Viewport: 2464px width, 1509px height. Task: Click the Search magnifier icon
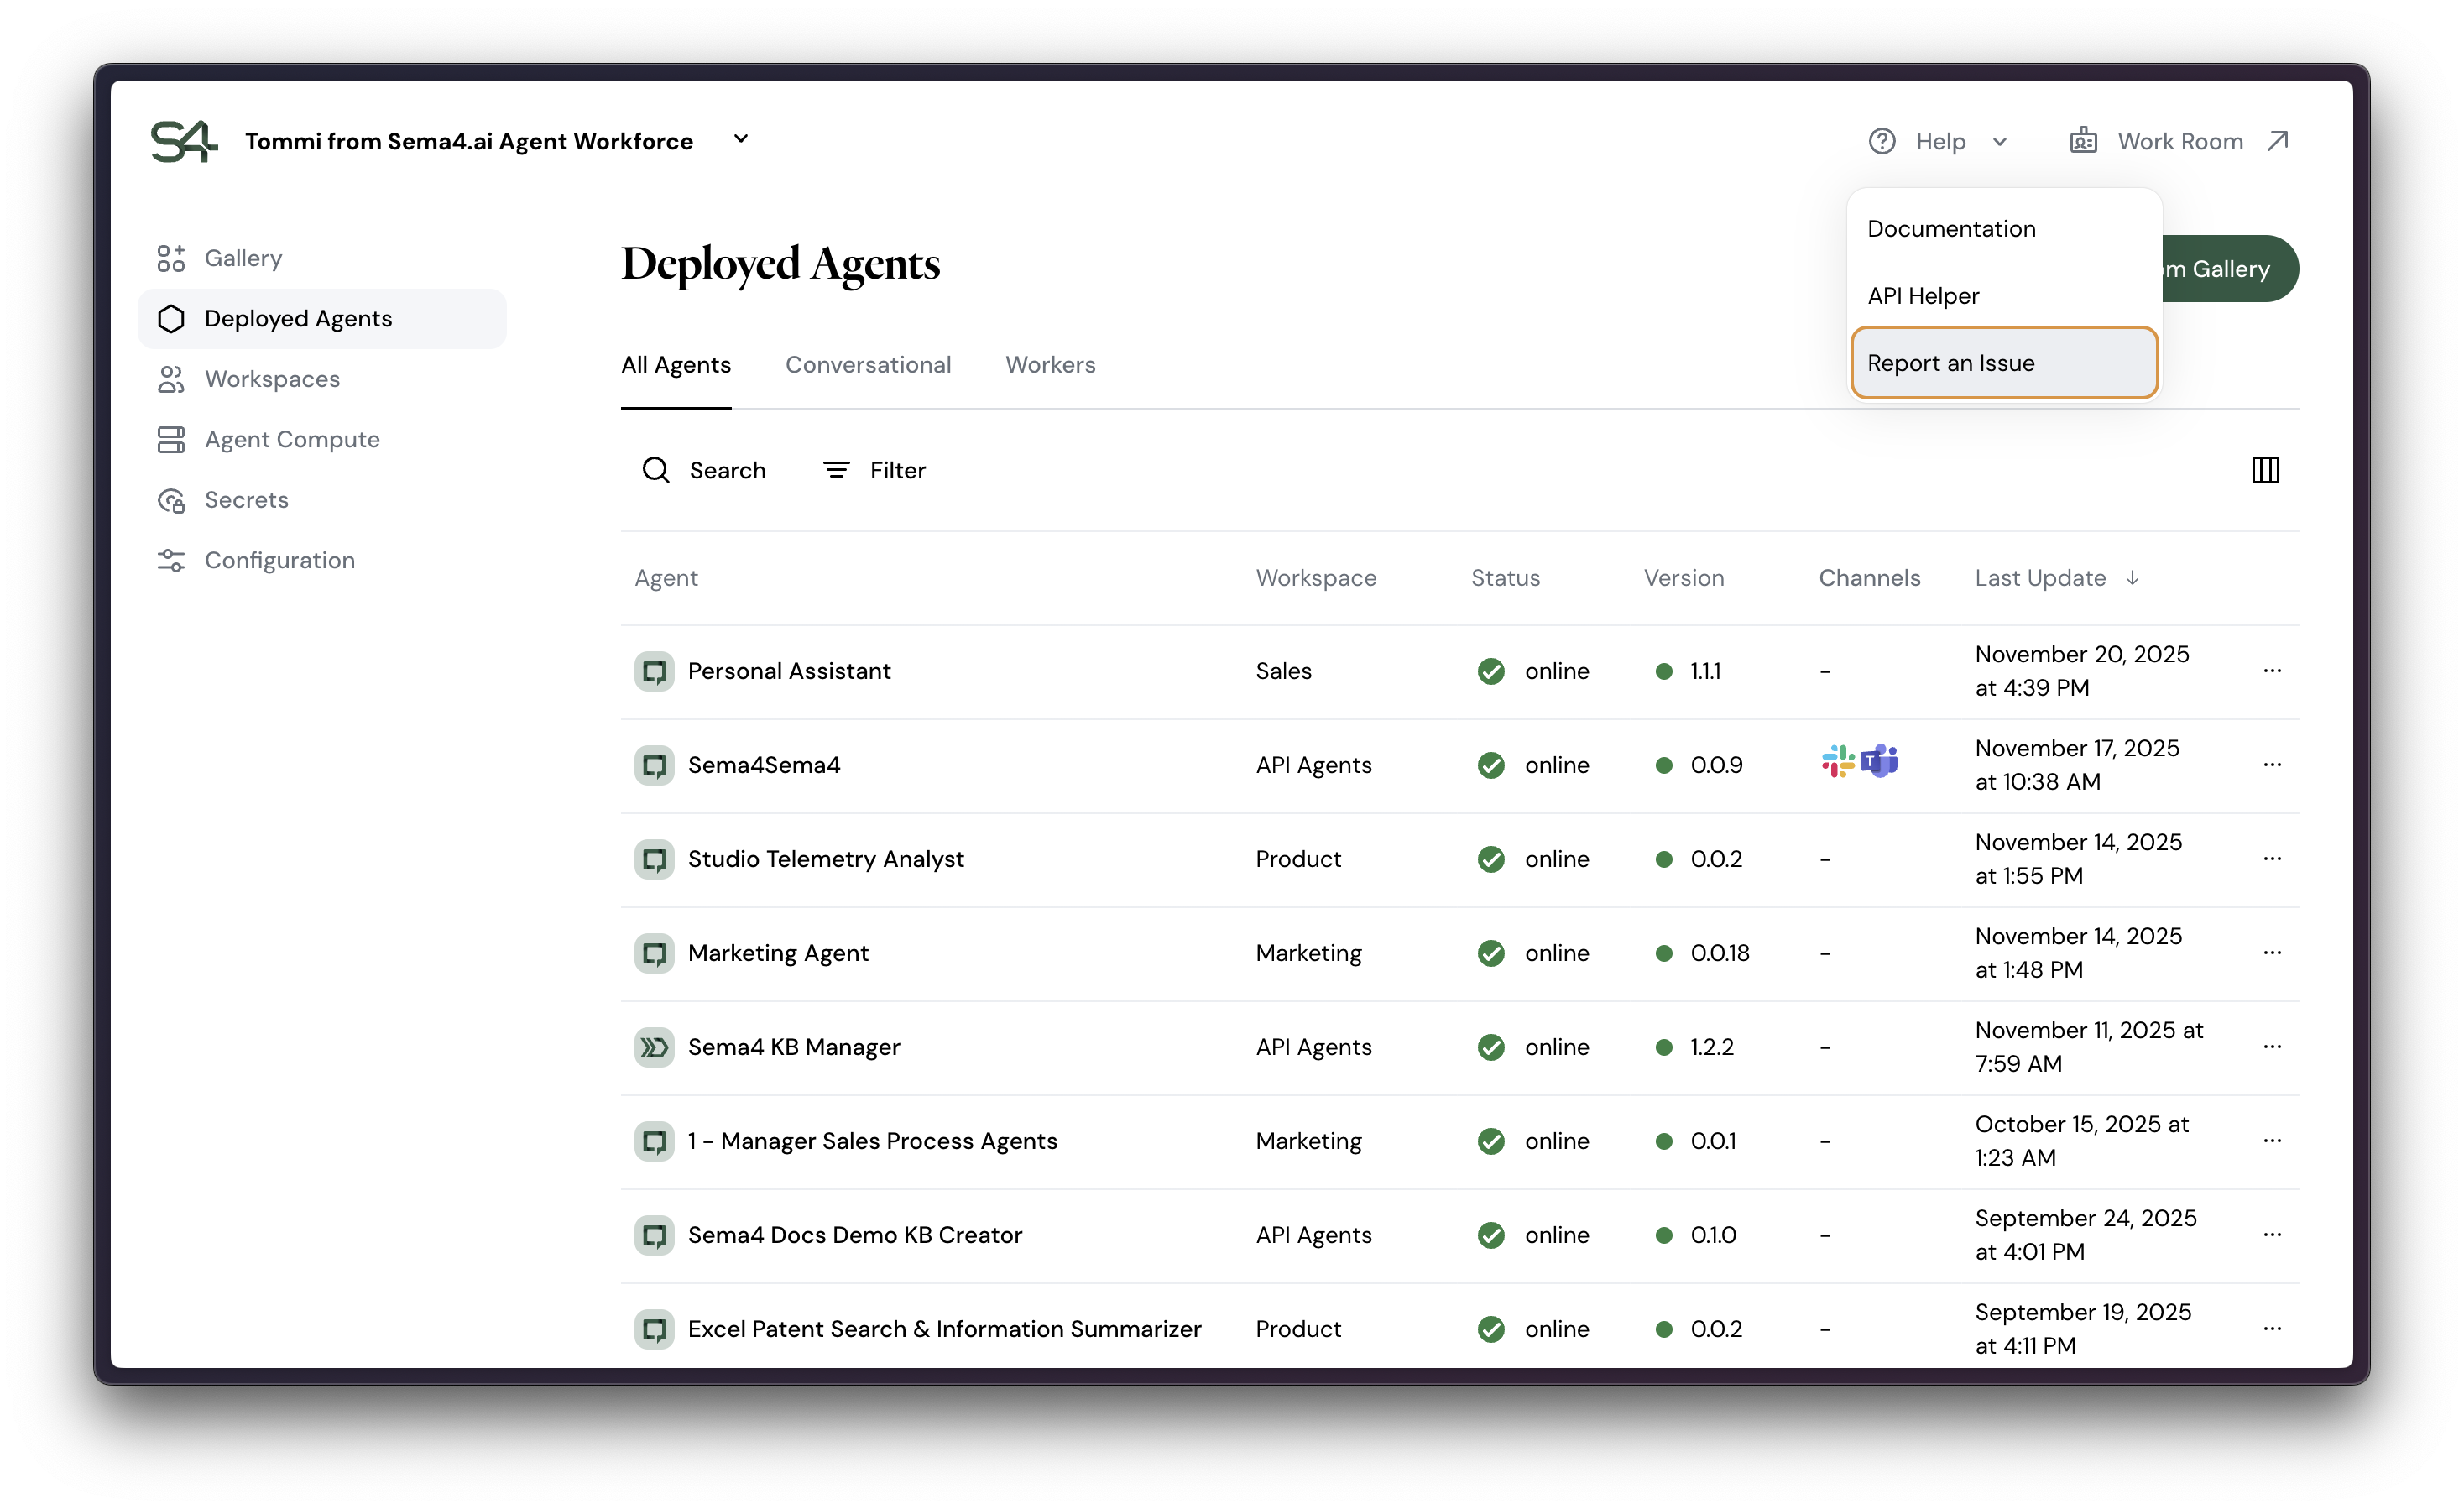coord(656,470)
